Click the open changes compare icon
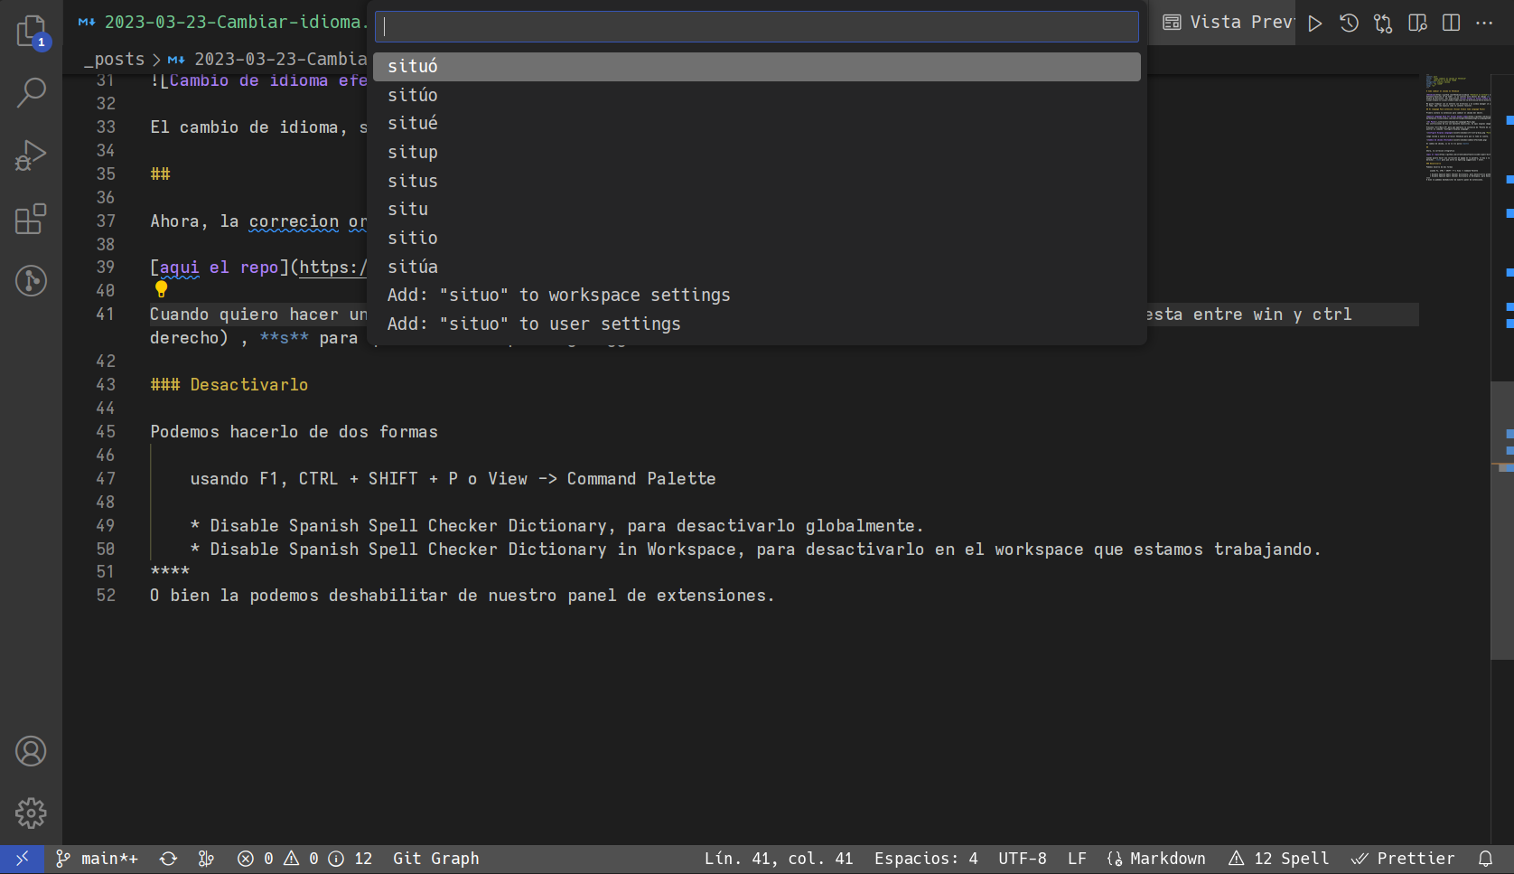The image size is (1514, 874). coord(1383,23)
